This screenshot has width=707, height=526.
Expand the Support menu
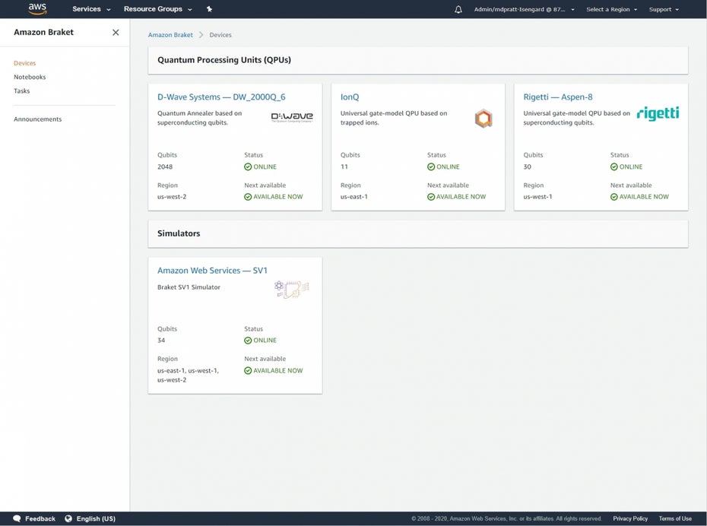coord(663,9)
